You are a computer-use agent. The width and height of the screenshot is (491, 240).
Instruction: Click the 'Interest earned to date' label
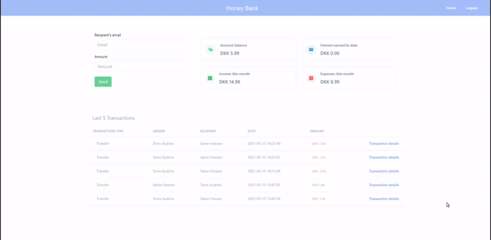[339, 45]
